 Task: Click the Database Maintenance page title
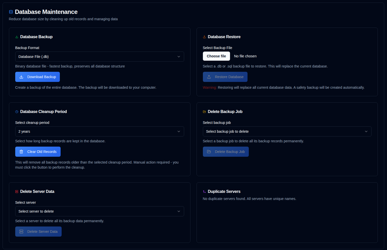pyautogui.click(x=46, y=12)
